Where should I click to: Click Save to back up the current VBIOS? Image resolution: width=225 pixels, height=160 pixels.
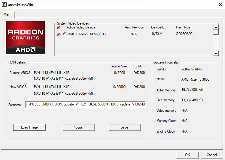(x=125, y=127)
